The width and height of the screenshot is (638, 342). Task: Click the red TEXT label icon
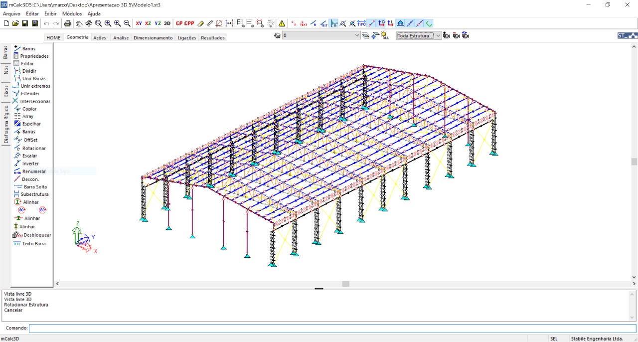(304, 23)
